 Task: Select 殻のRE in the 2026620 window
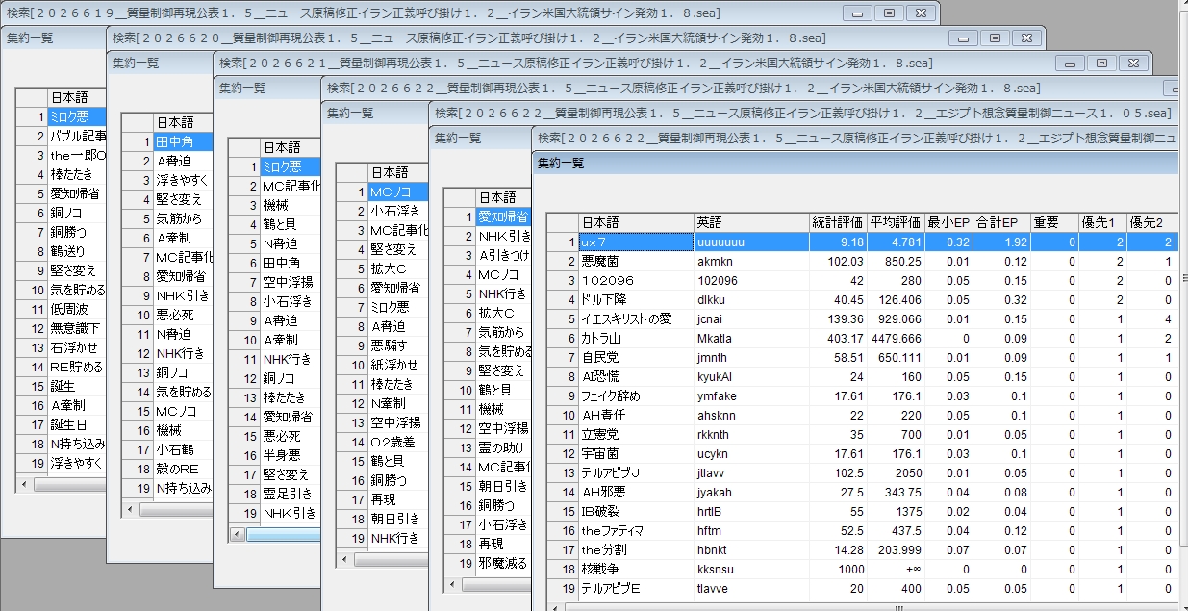[183, 469]
